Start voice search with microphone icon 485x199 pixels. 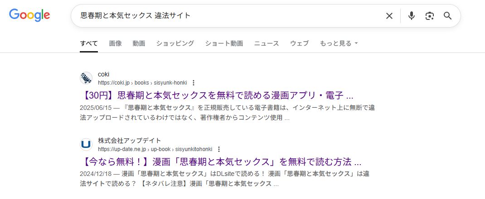[x=411, y=16]
